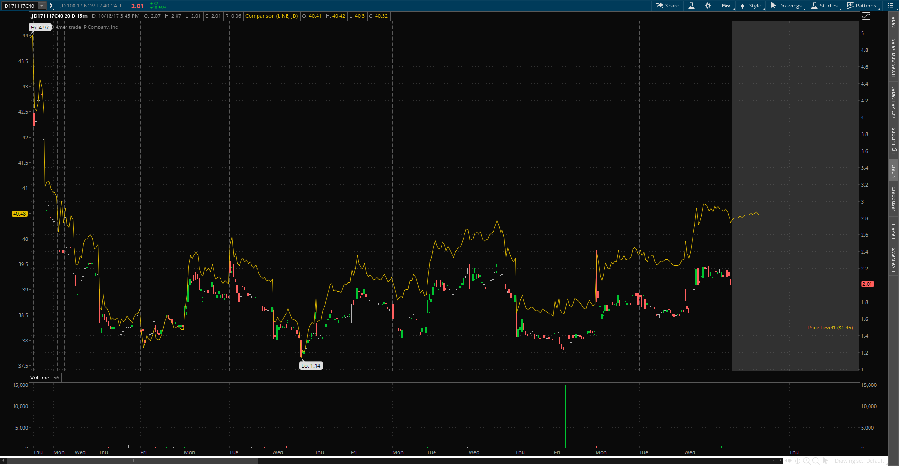899x466 pixels.
Task: Open the Times And Sales side tab
Action: 893,58
